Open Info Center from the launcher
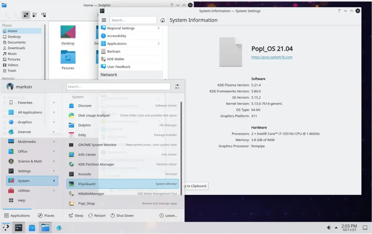Image resolution: width=372 pixels, height=234 pixels. click(x=123, y=155)
